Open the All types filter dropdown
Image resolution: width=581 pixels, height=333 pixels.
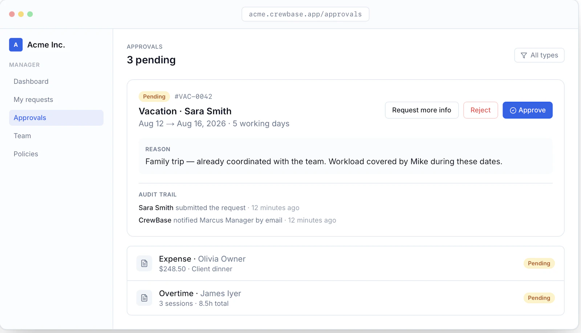pyautogui.click(x=539, y=55)
